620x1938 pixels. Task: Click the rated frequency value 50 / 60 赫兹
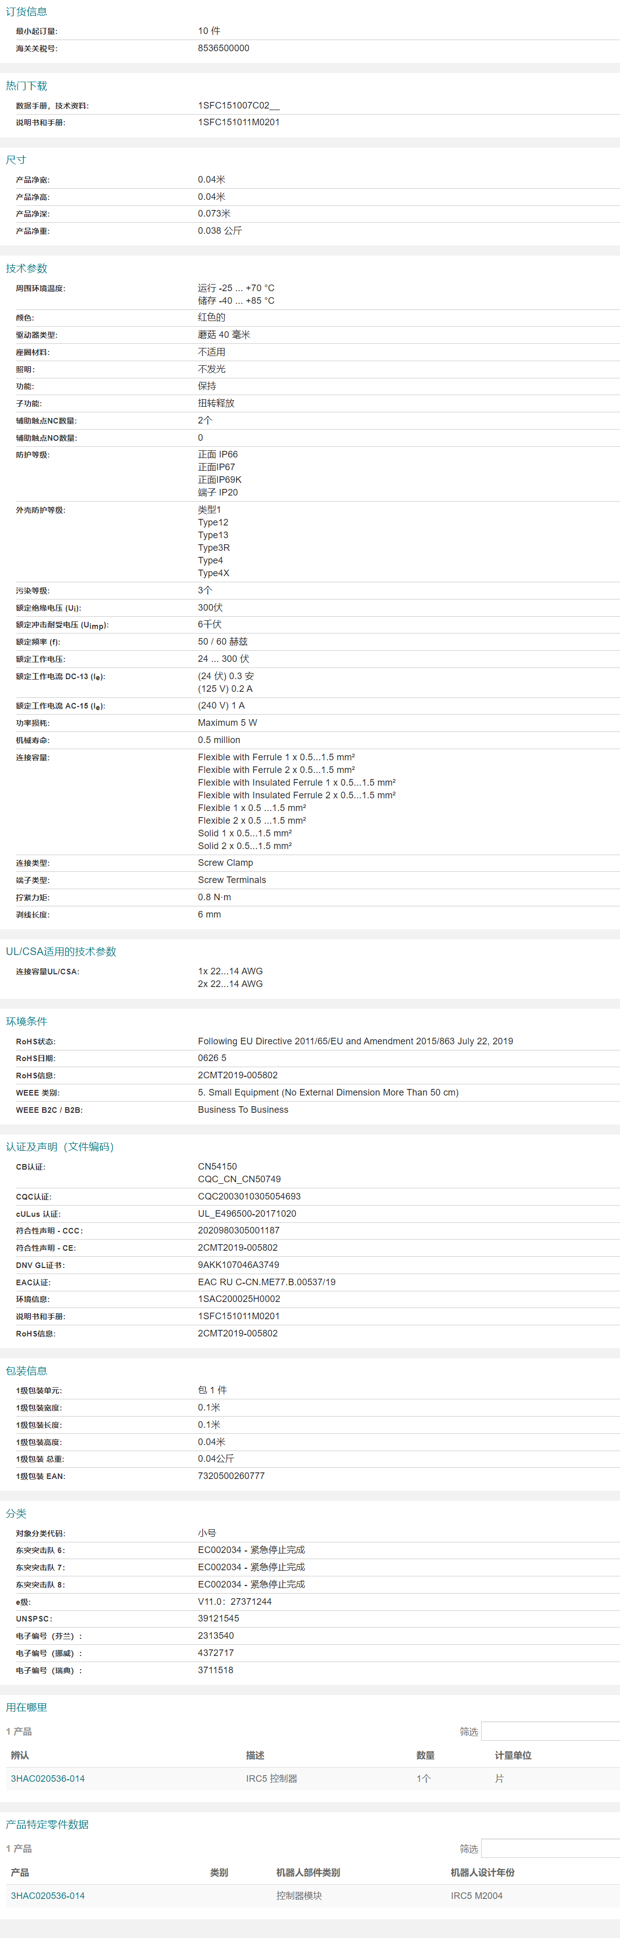pyautogui.click(x=223, y=642)
